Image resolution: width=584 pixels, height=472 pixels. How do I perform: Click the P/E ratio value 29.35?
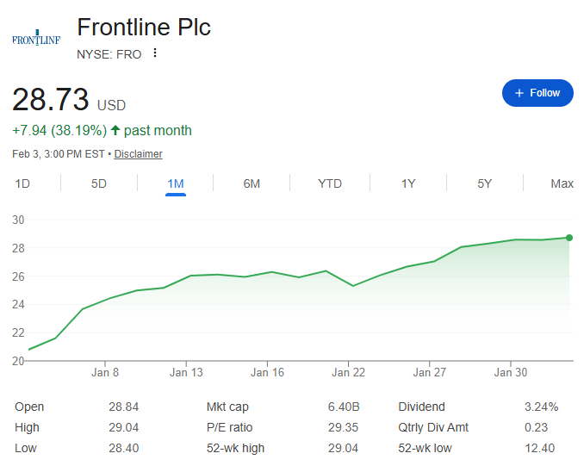point(343,427)
